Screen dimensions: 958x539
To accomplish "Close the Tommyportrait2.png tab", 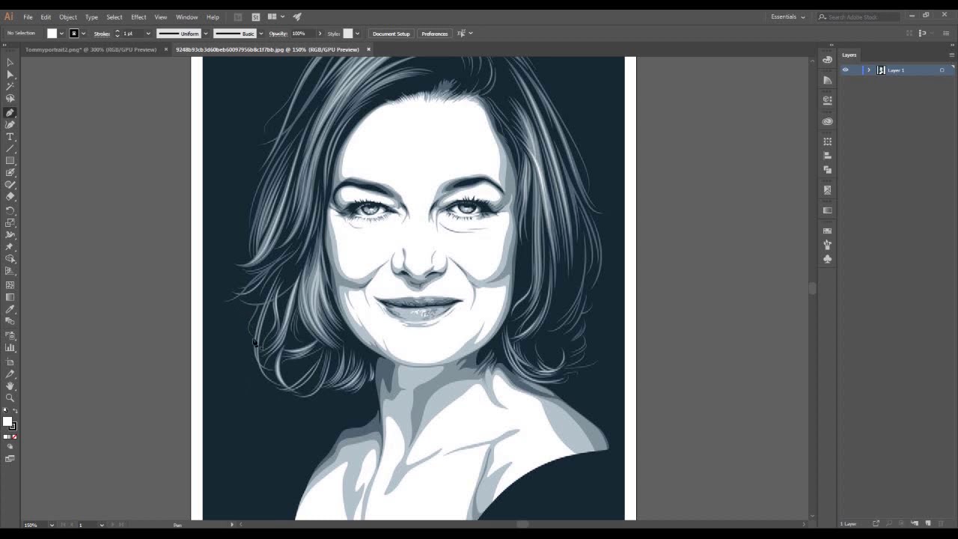I will pyautogui.click(x=165, y=49).
